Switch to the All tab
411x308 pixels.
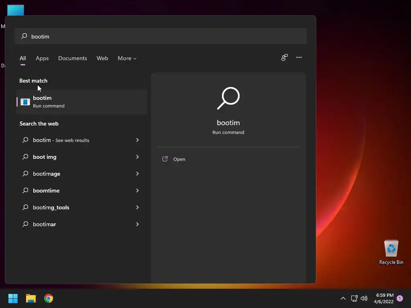(23, 58)
